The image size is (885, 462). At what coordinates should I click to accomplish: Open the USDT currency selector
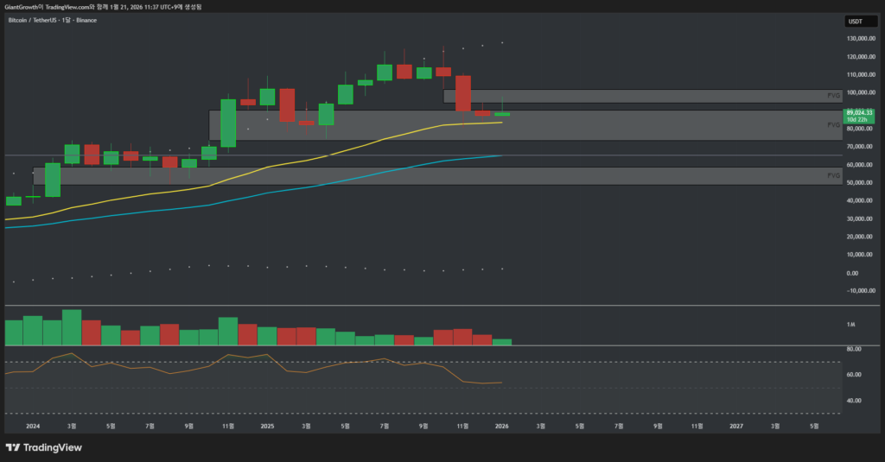[x=854, y=19]
